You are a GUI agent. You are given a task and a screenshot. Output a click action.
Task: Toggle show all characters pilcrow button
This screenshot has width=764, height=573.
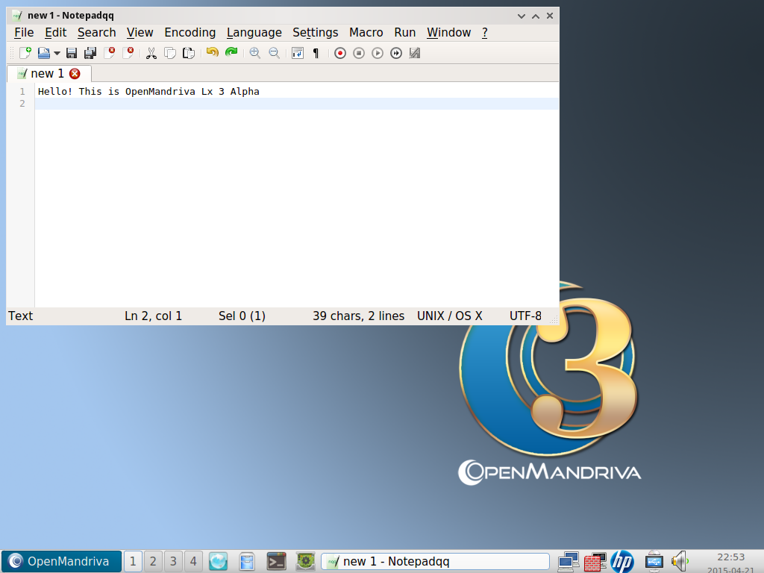(x=316, y=53)
